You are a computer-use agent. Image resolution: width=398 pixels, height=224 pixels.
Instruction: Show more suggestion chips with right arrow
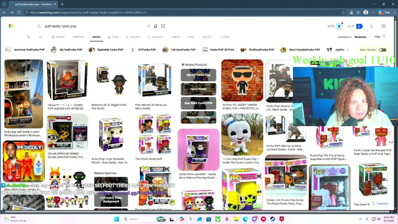(x=347, y=50)
